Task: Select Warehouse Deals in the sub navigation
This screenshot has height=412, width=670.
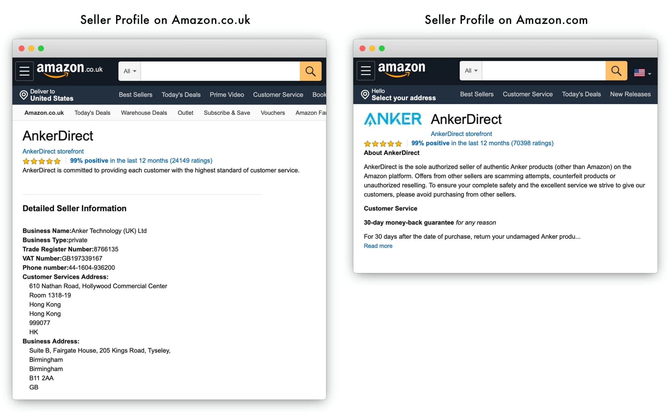Action: click(x=144, y=113)
